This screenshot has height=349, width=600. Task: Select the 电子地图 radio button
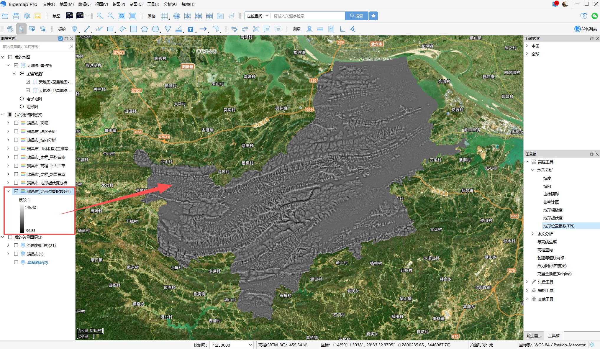22,99
